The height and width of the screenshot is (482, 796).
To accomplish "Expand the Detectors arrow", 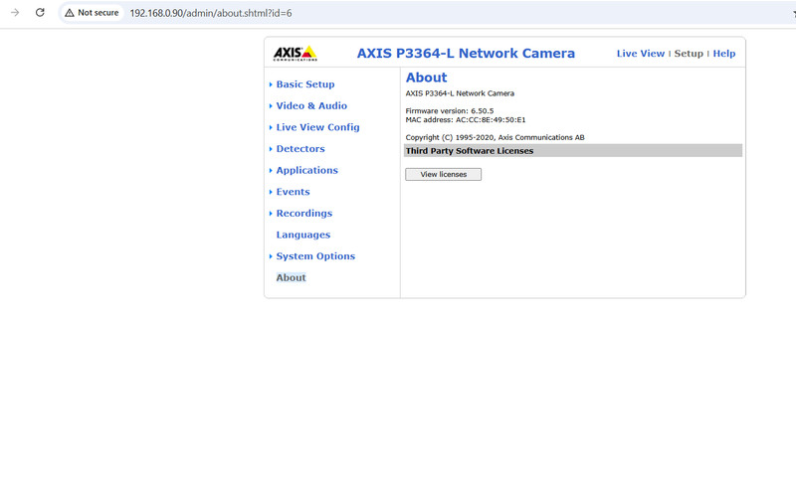I will tap(271, 149).
